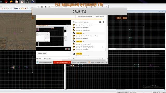Select the browser tab right of the red tab

(79, 62)
